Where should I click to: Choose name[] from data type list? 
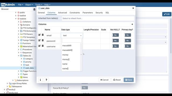[x=71, y=69]
